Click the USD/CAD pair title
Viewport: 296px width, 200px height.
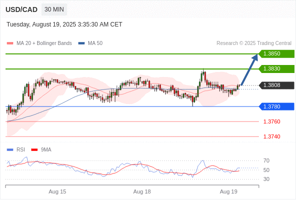coord(22,9)
